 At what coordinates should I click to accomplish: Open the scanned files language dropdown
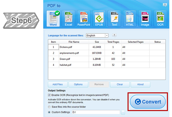coord(107,35)
